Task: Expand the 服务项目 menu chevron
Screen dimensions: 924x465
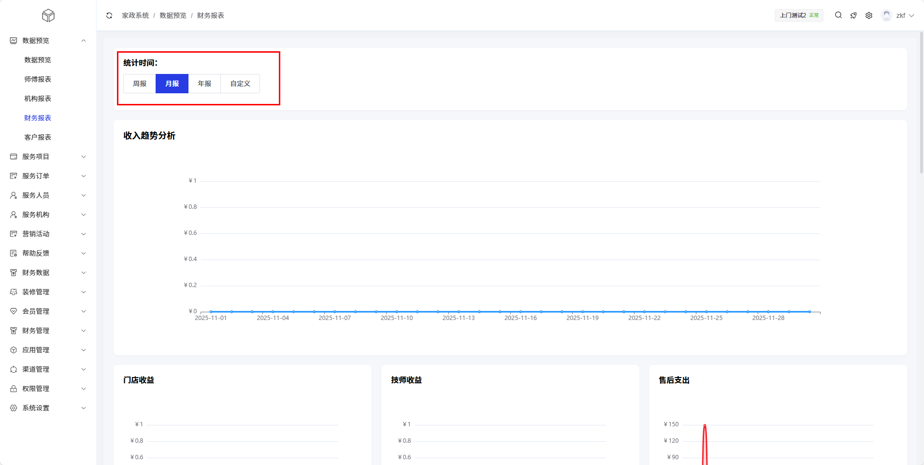Action: [84, 157]
